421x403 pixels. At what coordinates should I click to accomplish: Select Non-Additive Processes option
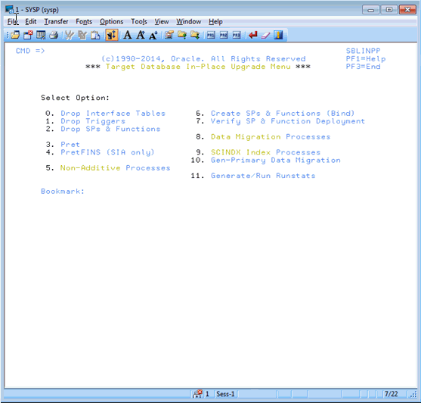(x=115, y=168)
